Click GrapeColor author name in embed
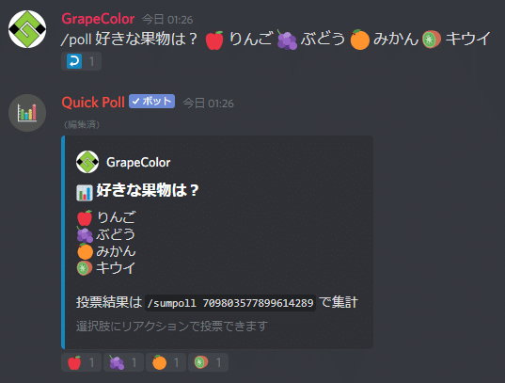Image resolution: width=505 pixels, height=383 pixels. (x=138, y=162)
